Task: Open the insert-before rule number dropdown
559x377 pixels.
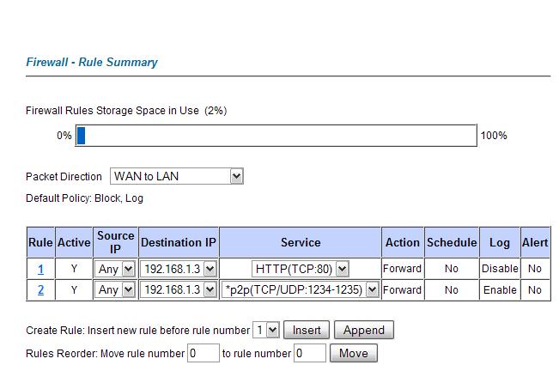Action: point(266,330)
